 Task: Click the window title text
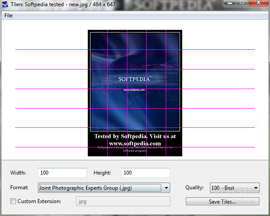click(x=63, y=4)
